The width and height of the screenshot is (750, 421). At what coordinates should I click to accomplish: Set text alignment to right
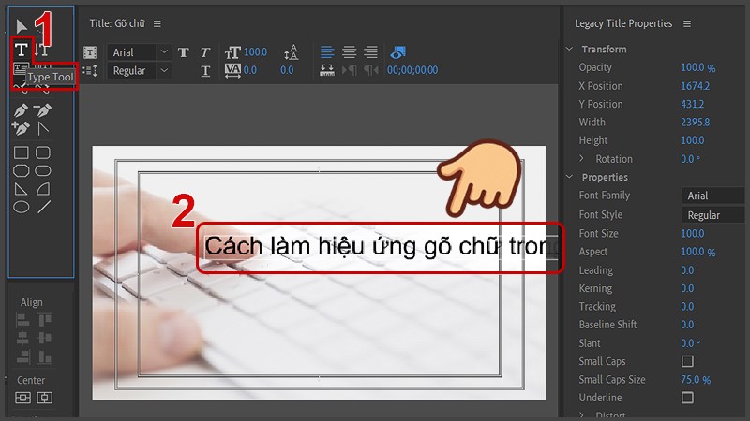(x=370, y=52)
